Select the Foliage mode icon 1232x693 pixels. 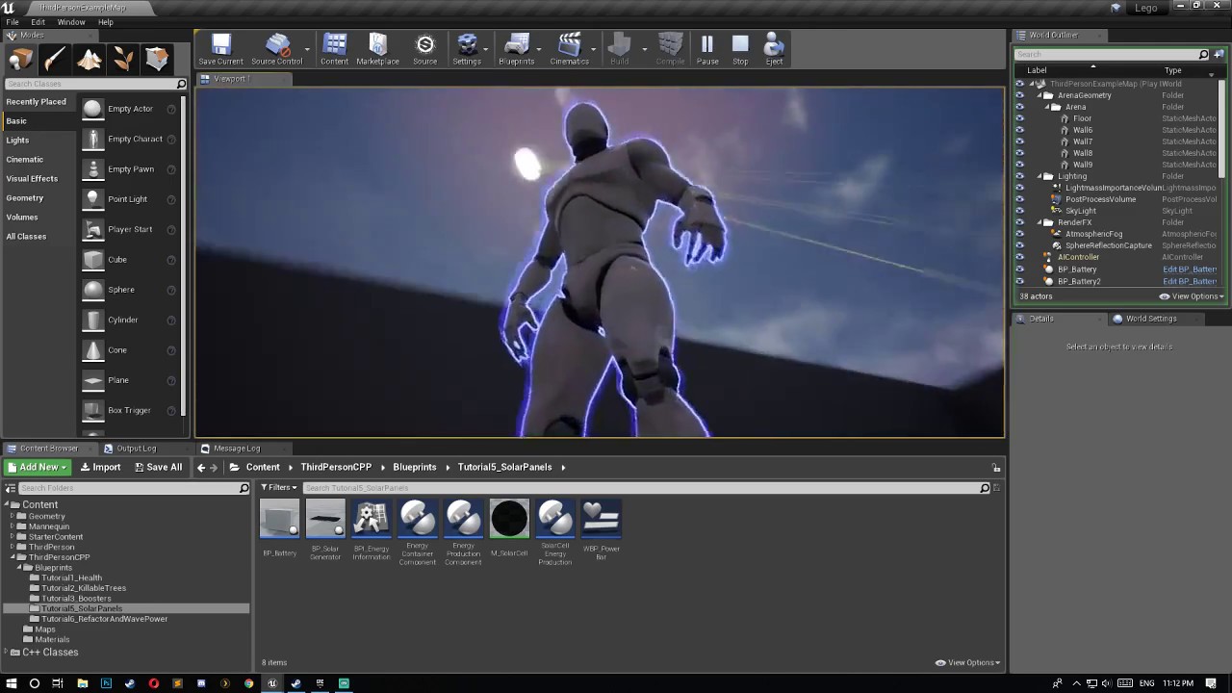click(x=123, y=60)
